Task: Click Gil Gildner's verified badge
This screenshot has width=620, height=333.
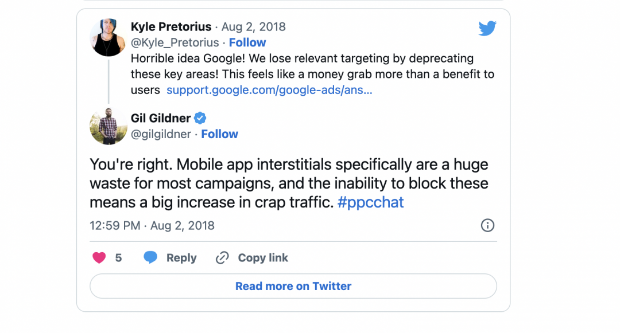Action: 200,119
